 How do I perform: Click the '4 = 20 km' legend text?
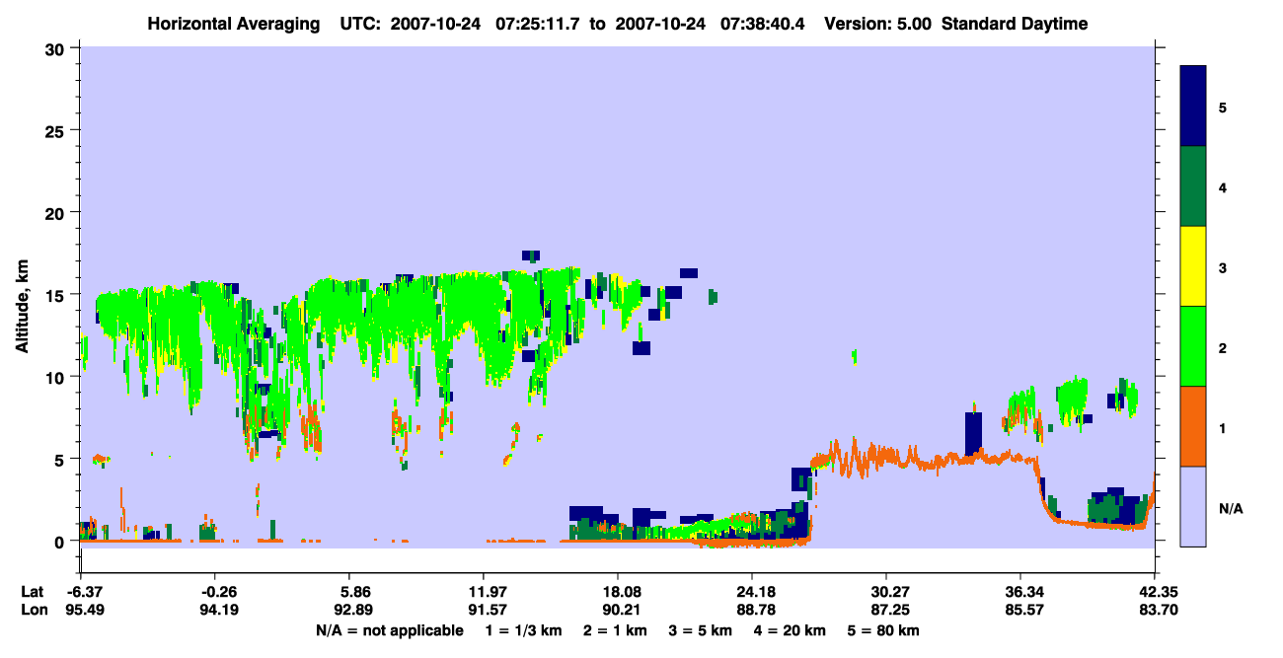pos(792,630)
